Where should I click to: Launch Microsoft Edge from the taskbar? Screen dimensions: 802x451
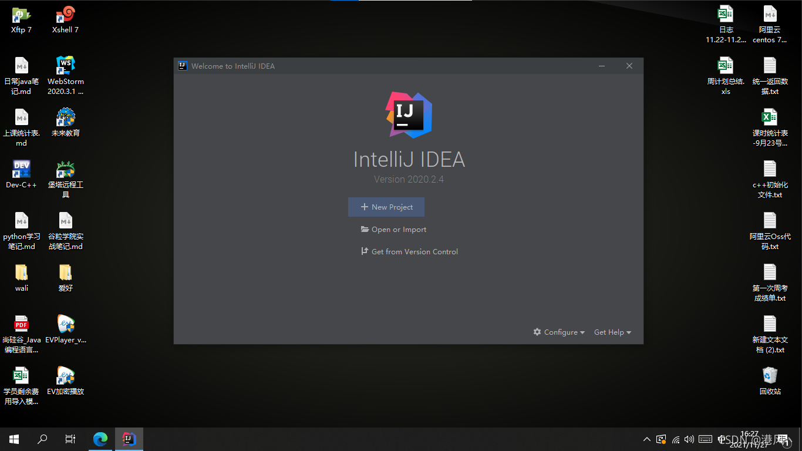pyautogui.click(x=101, y=439)
